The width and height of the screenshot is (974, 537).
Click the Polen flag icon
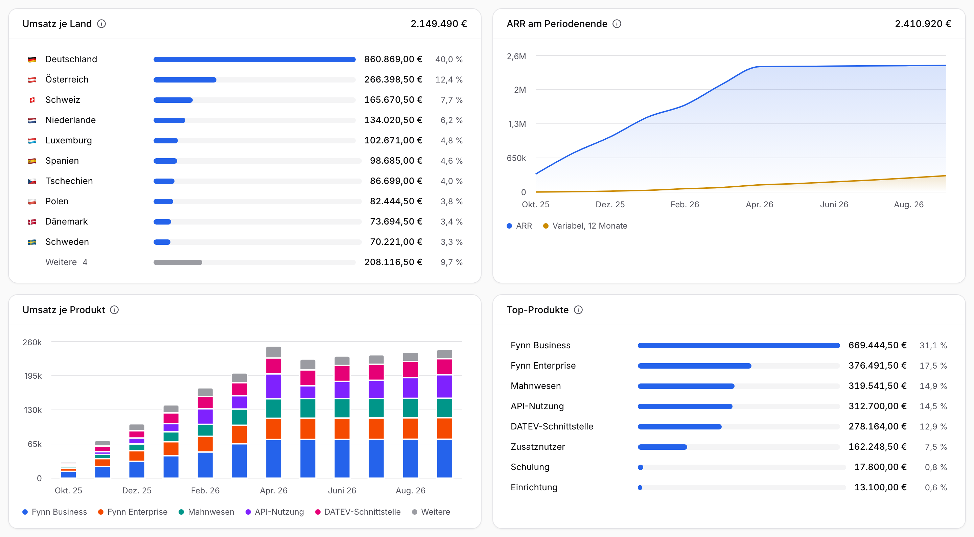(32, 202)
